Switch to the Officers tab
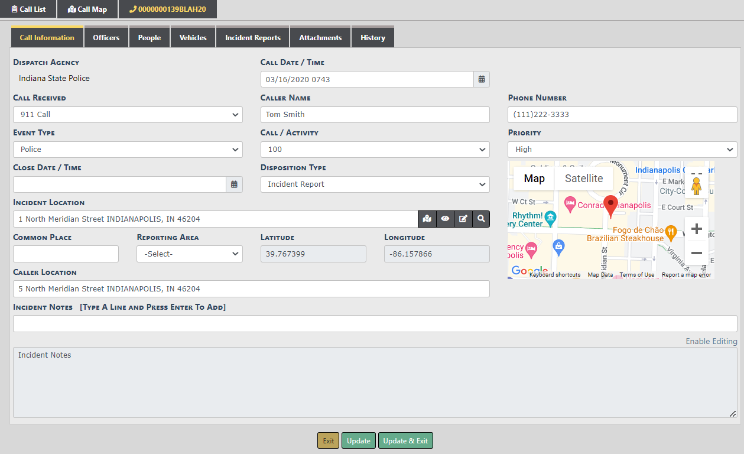 point(106,38)
